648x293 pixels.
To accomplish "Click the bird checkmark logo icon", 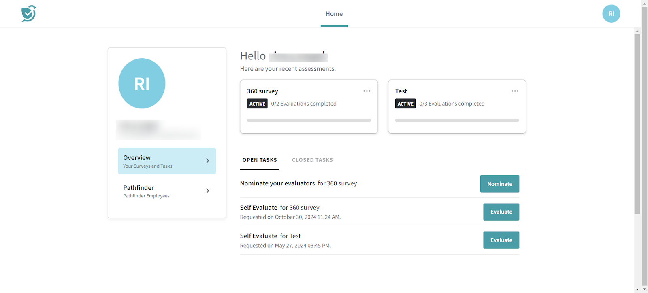I will (x=29, y=14).
